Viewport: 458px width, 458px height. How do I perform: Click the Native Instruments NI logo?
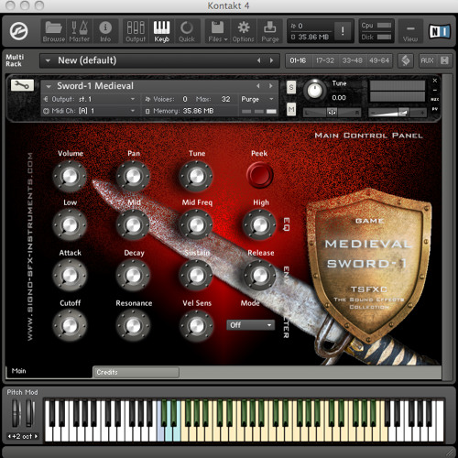pyautogui.click(x=440, y=31)
